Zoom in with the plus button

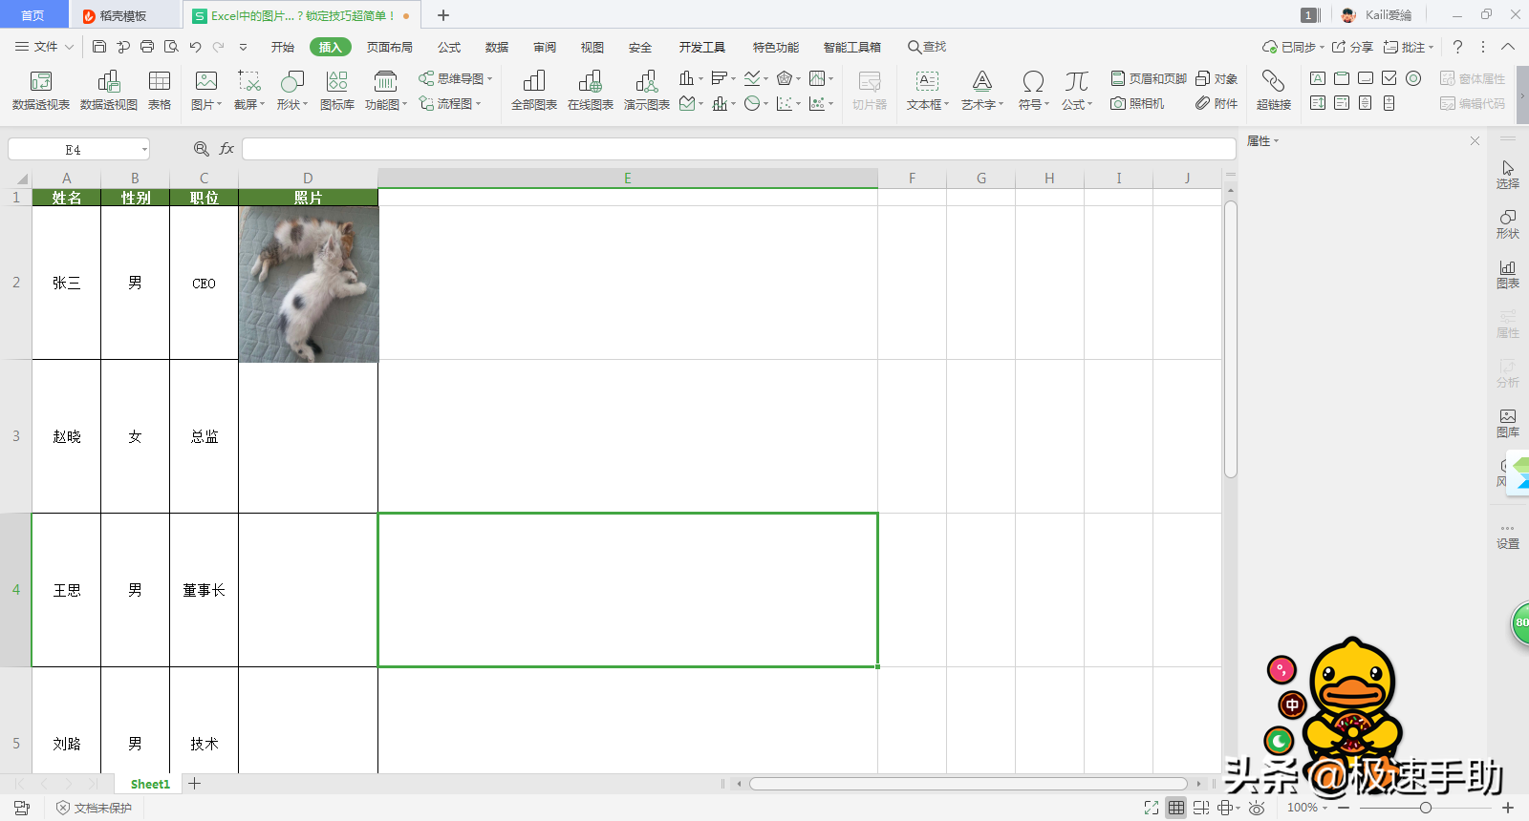pos(1508,808)
